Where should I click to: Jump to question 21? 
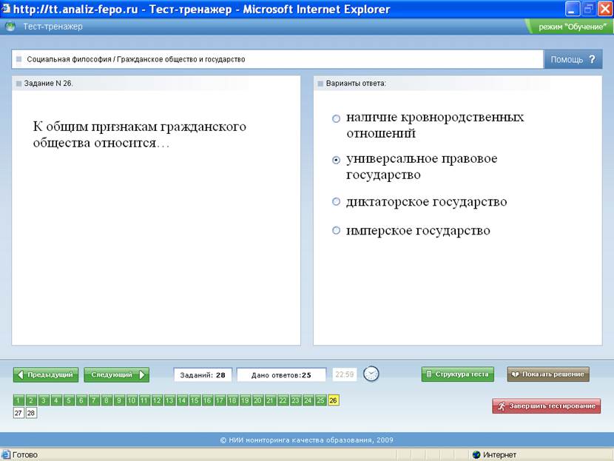pyautogui.click(x=270, y=400)
